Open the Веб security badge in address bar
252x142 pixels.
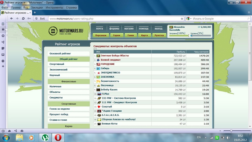(41, 19)
